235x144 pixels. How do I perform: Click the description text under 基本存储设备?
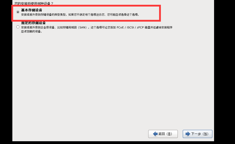tap(80, 15)
